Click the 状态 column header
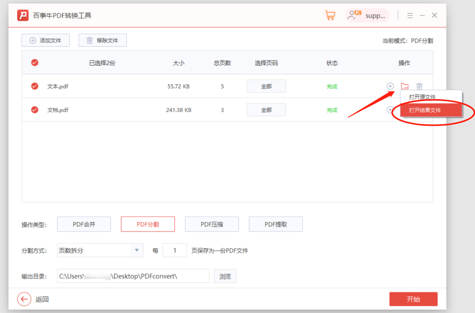The height and width of the screenshot is (313, 475). coord(332,63)
